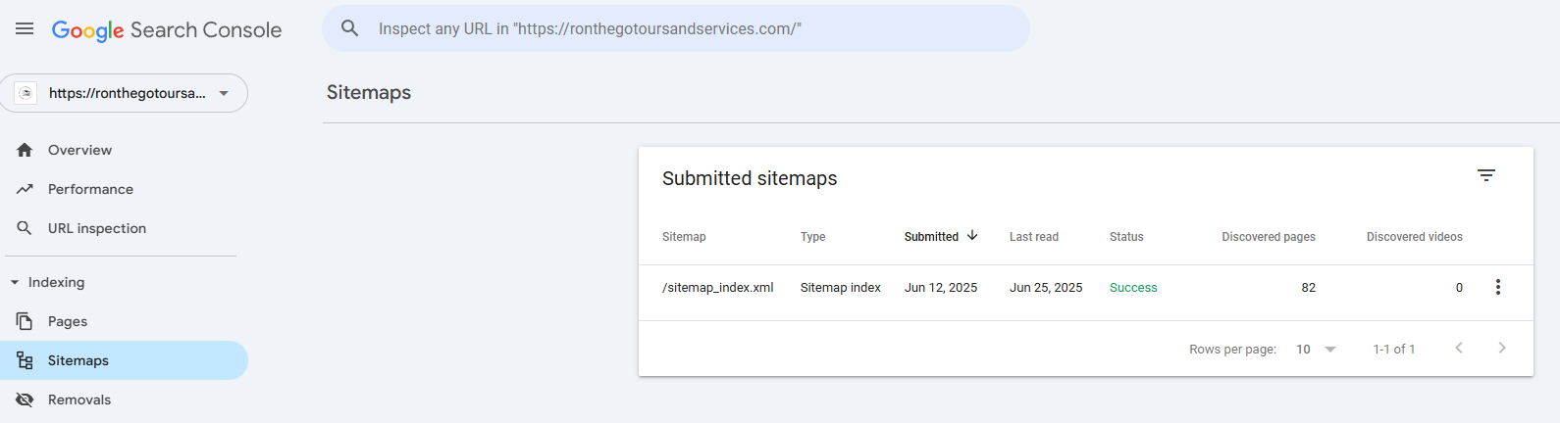Sort by Status column header
1560x423 pixels.
pos(1126,237)
